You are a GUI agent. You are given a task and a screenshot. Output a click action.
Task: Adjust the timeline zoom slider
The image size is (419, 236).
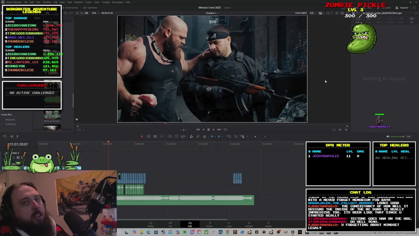point(255,136)
